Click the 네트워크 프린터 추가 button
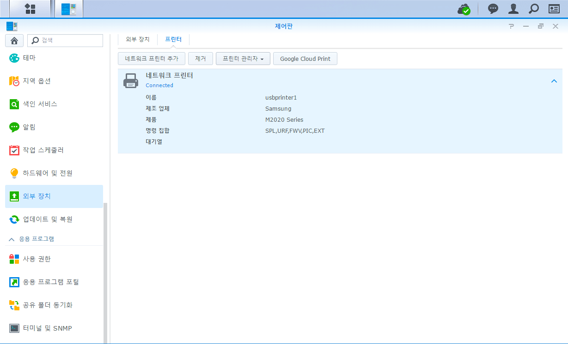Viewport: 568px width, 344px height. (x=152, y=59)
